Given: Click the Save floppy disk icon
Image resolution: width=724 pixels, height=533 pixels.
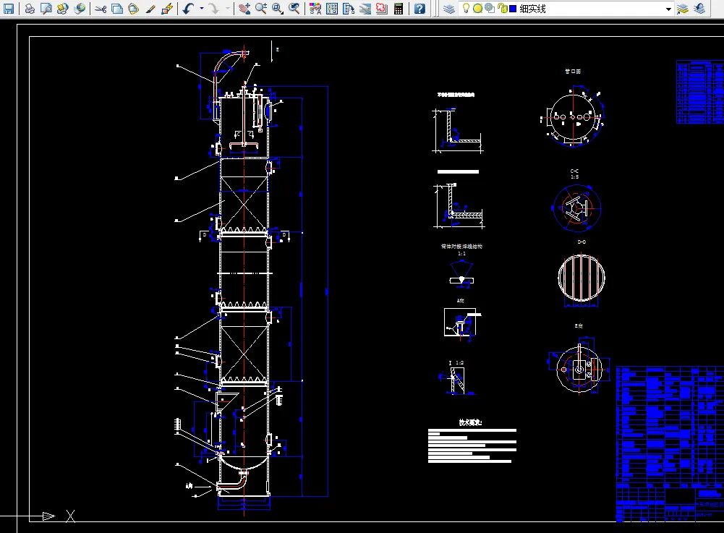Looking at the screenshot, I should click(8, 8).
